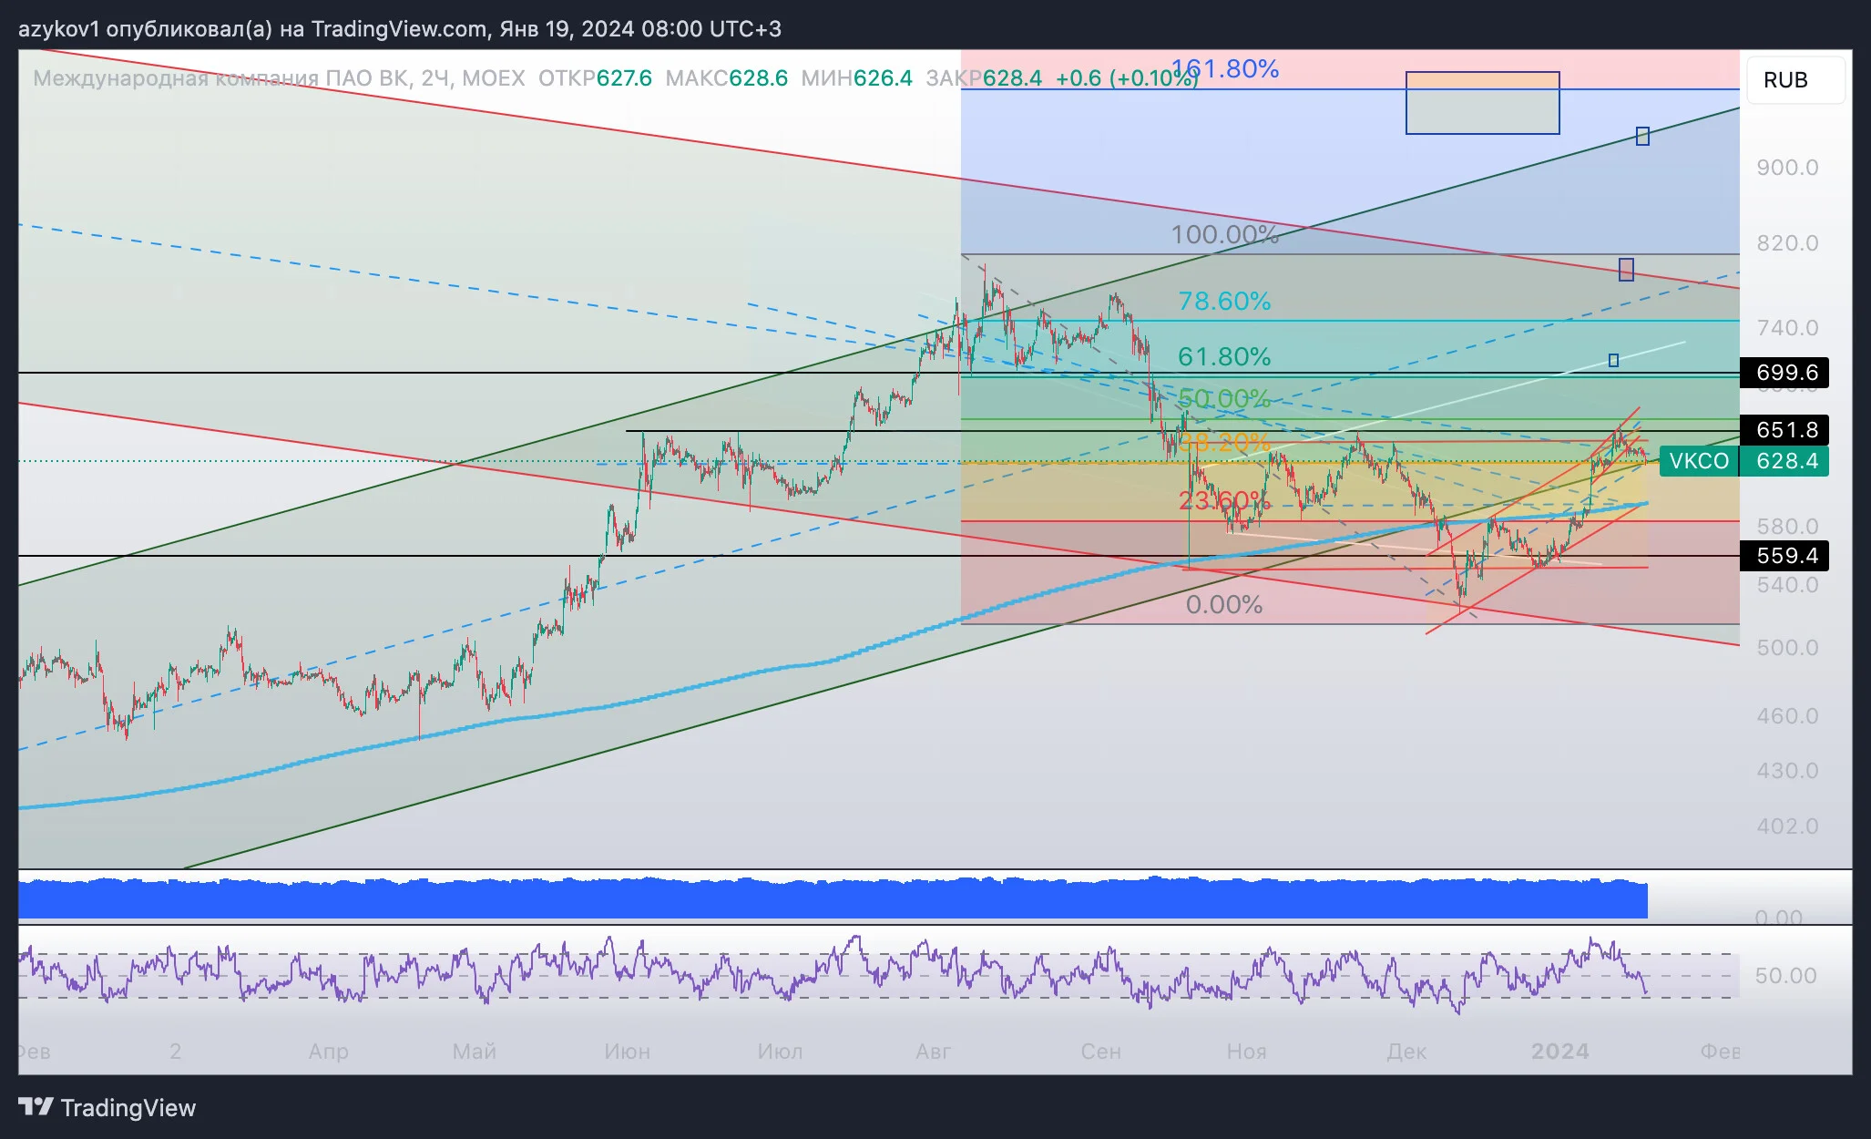Click the 'Сен' month label on time axis
Screen dimensions: 1871x1139
[1100, 1052]
